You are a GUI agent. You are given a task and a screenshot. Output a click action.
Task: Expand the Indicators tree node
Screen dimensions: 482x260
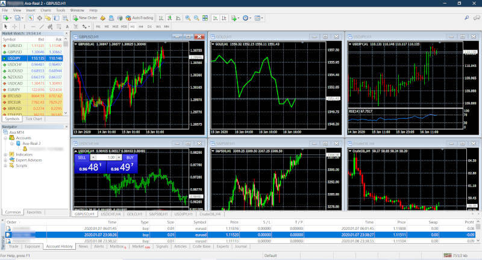[5, 154]
